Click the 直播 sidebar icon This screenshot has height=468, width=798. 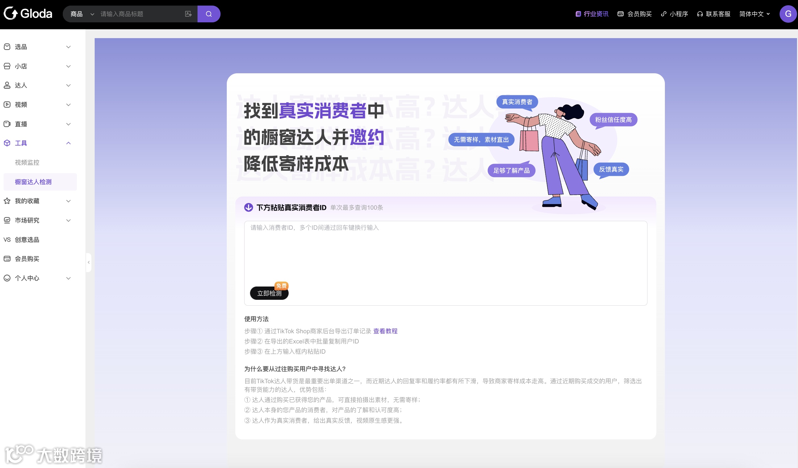[7, 124]
